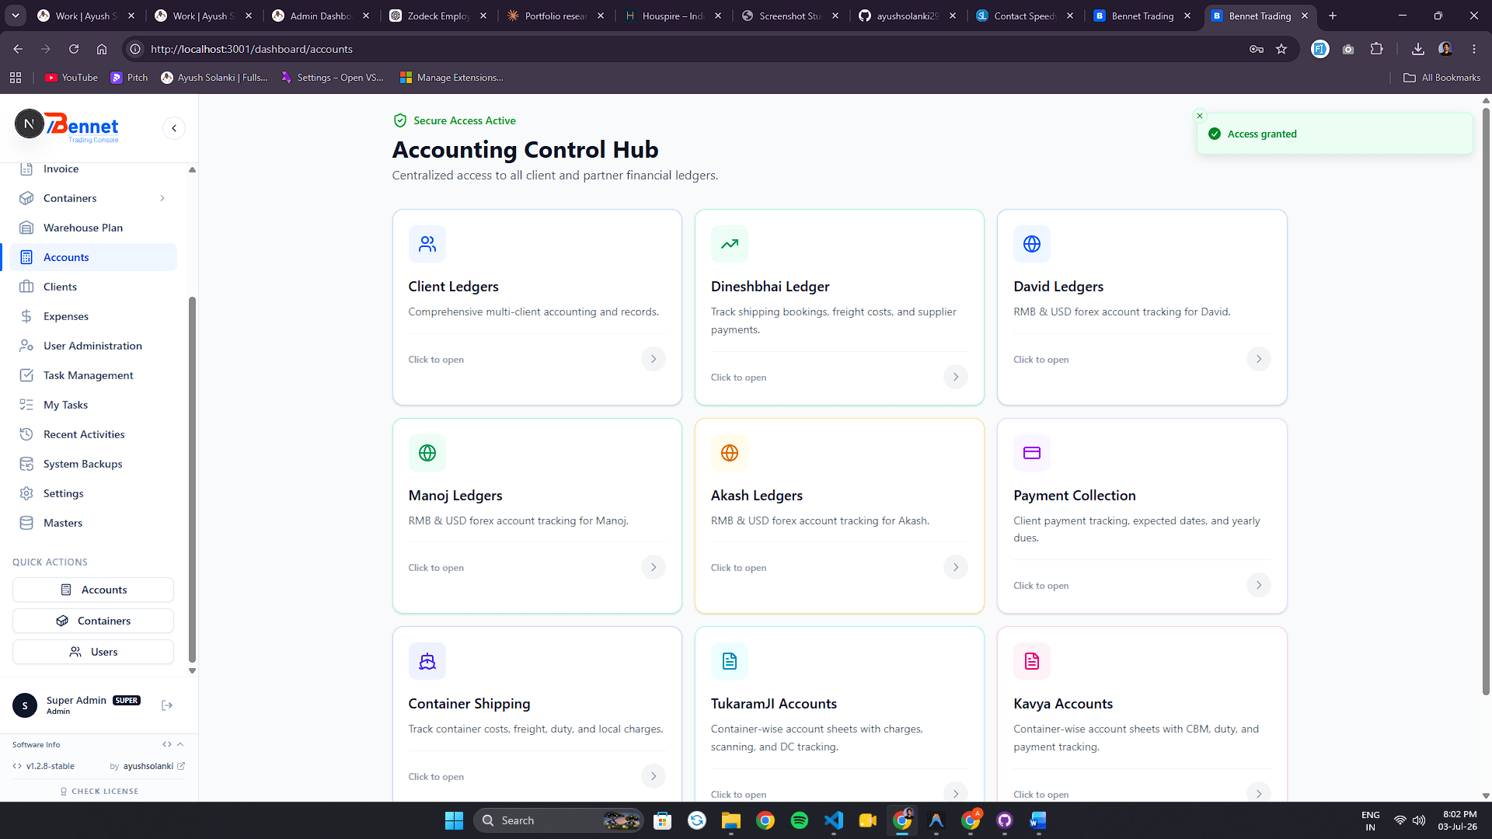1492x839 pixels.
Task: Go to Task Management in the sidebar
Action: click(93, 375)
